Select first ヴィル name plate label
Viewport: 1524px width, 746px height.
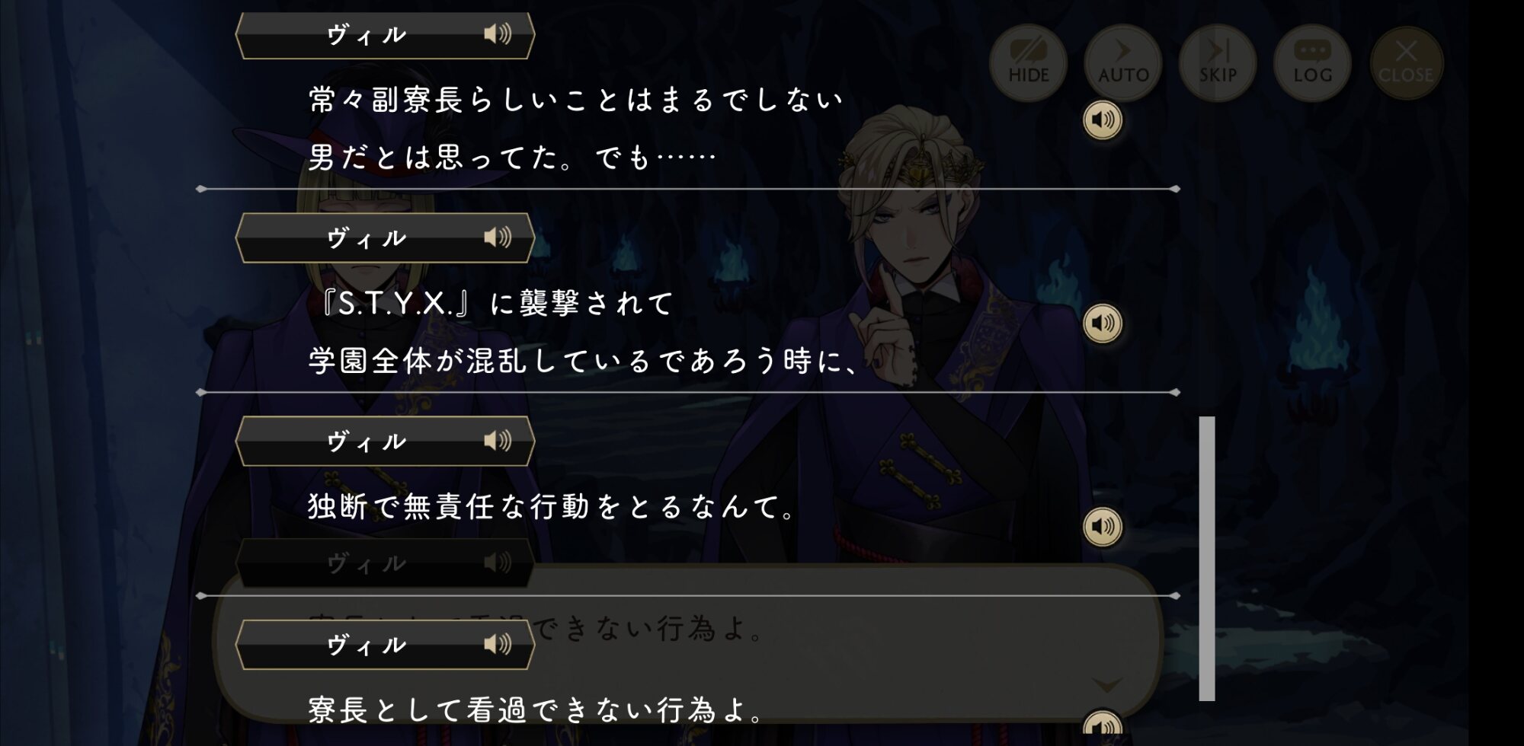pyautogui.click(x=367, y=35)
